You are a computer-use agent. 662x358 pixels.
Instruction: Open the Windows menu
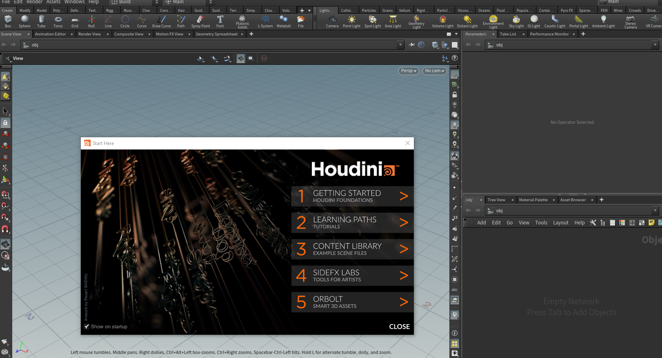(x=75, y=2)
